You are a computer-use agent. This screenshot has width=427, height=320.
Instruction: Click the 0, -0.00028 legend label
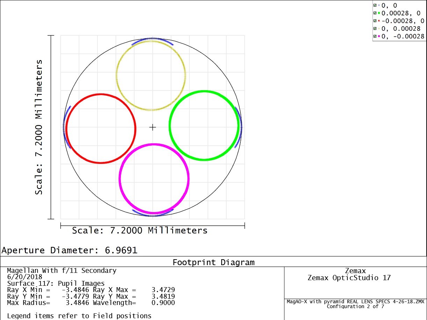[403, 36]
